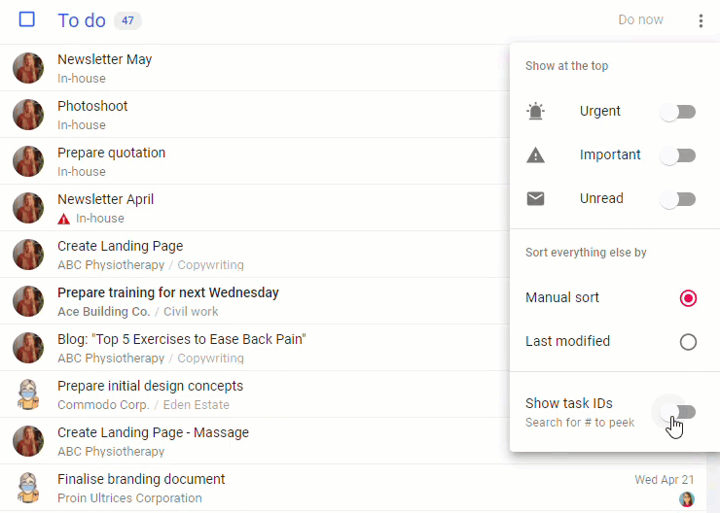The width and height of the screenshot is (720, 513).
Task: Click avatar beside Prepare initial design concepts
Action: pyautogui.click(x=28, y=394)
